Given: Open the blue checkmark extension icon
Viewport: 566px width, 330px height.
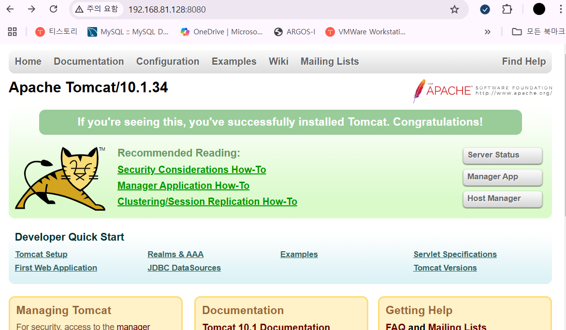Looking at the screenshot, I should point(485,9).
